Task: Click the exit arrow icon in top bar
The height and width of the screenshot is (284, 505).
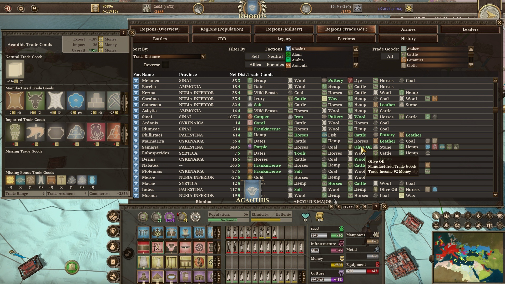Action: tap(8, 9)
